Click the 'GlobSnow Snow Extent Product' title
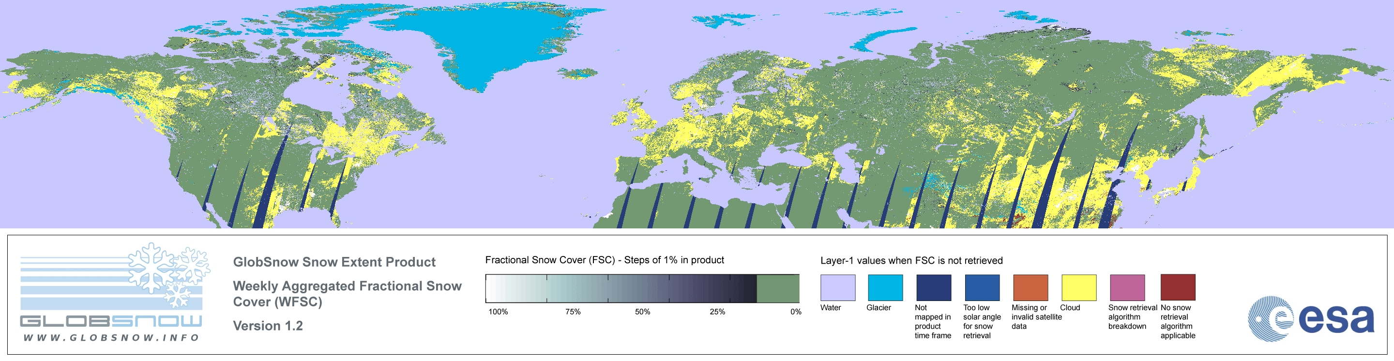1394x361 pixels. (x=334, y=262)
